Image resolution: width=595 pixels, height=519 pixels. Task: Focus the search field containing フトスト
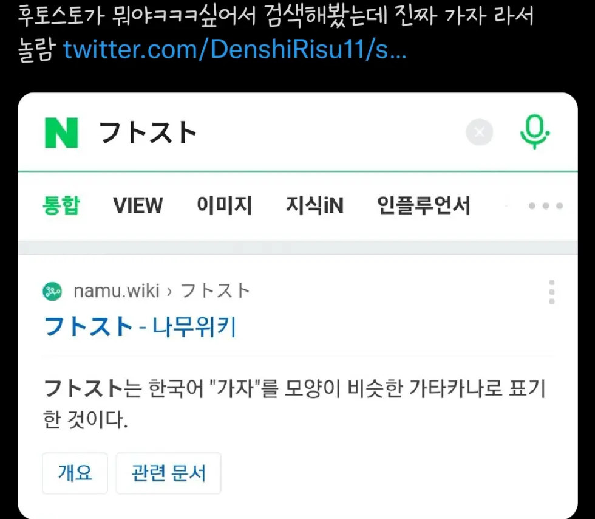coord(277,132)
